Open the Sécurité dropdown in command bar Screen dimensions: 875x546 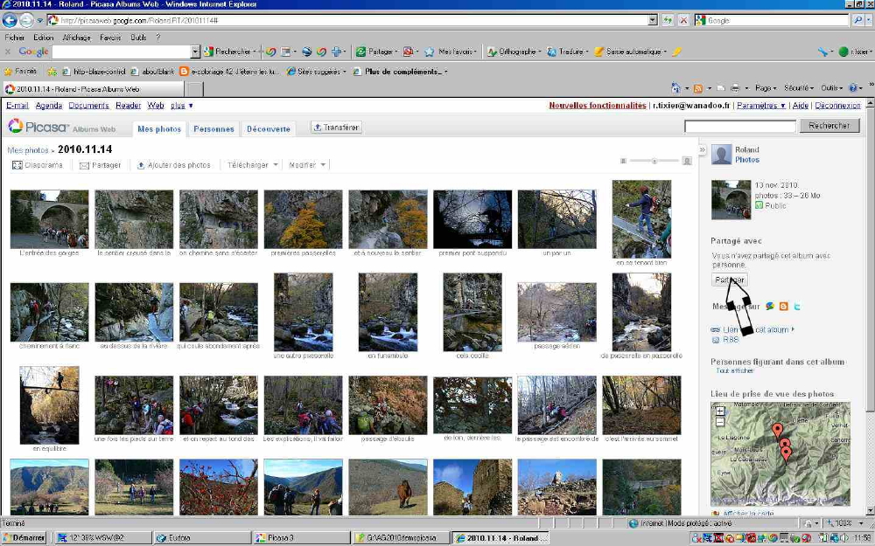799,88
